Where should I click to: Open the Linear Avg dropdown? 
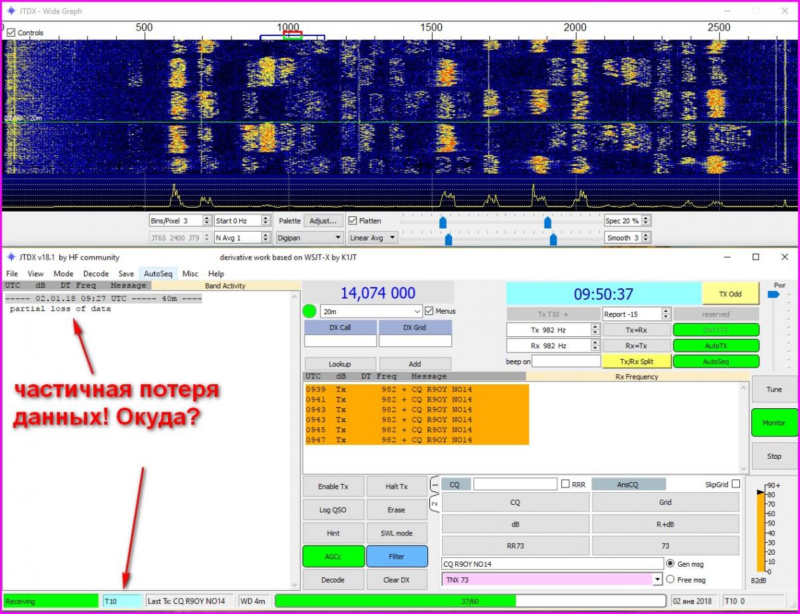(373, 238)
